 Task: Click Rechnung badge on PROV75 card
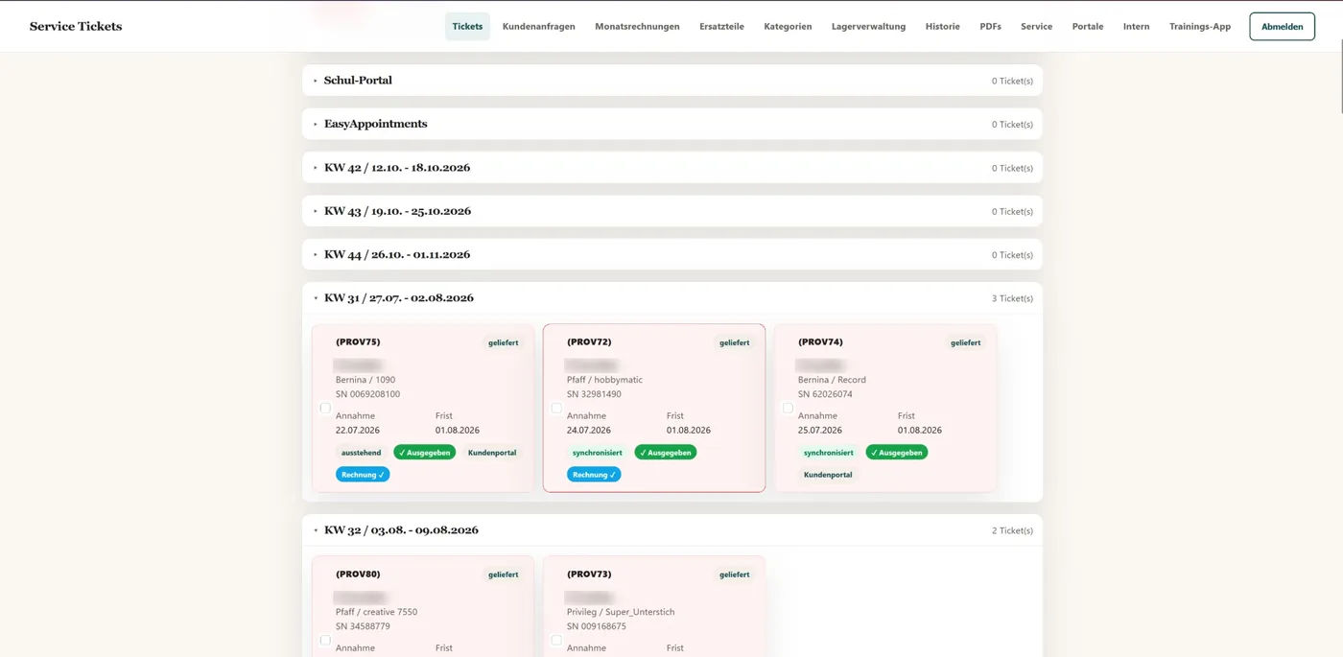point(363,475)
